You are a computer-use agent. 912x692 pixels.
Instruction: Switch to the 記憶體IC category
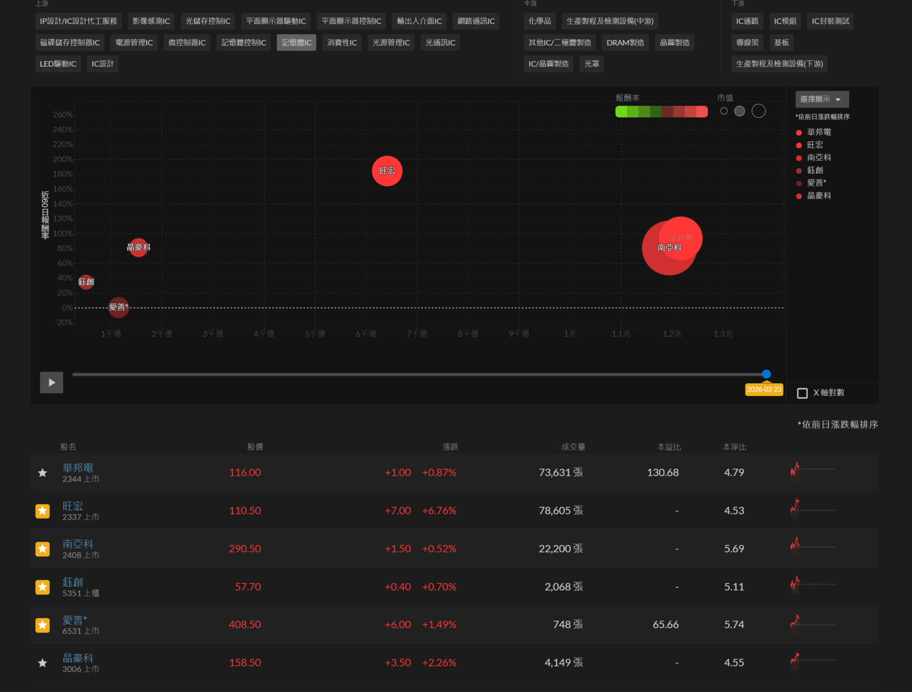[x=296, y=43]
